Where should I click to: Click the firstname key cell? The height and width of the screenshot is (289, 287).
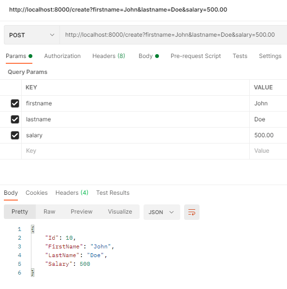[x=135, y=103]
